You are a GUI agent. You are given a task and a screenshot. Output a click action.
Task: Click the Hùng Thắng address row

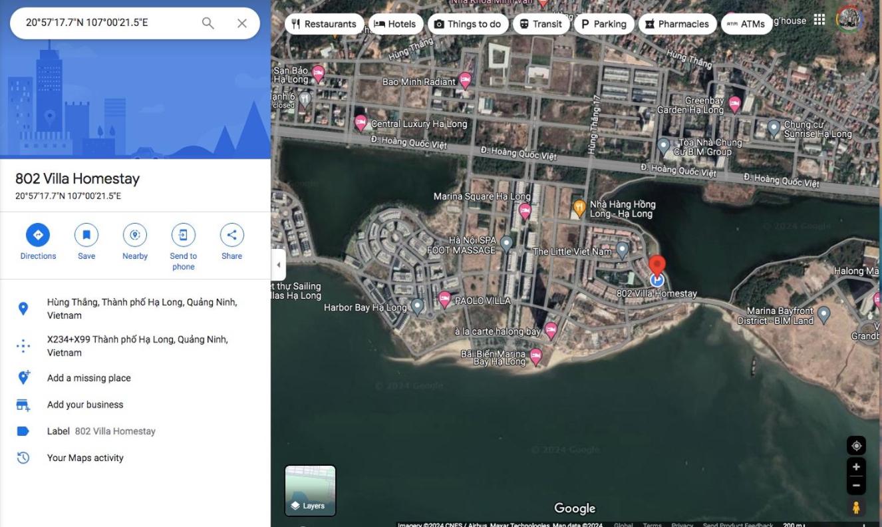pos(135,309)
